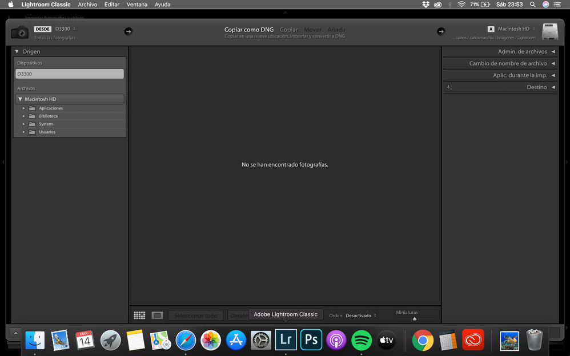570x356 pixels.
Task: Click the hard drive destination icon
Action: click(x=550, y=31)
